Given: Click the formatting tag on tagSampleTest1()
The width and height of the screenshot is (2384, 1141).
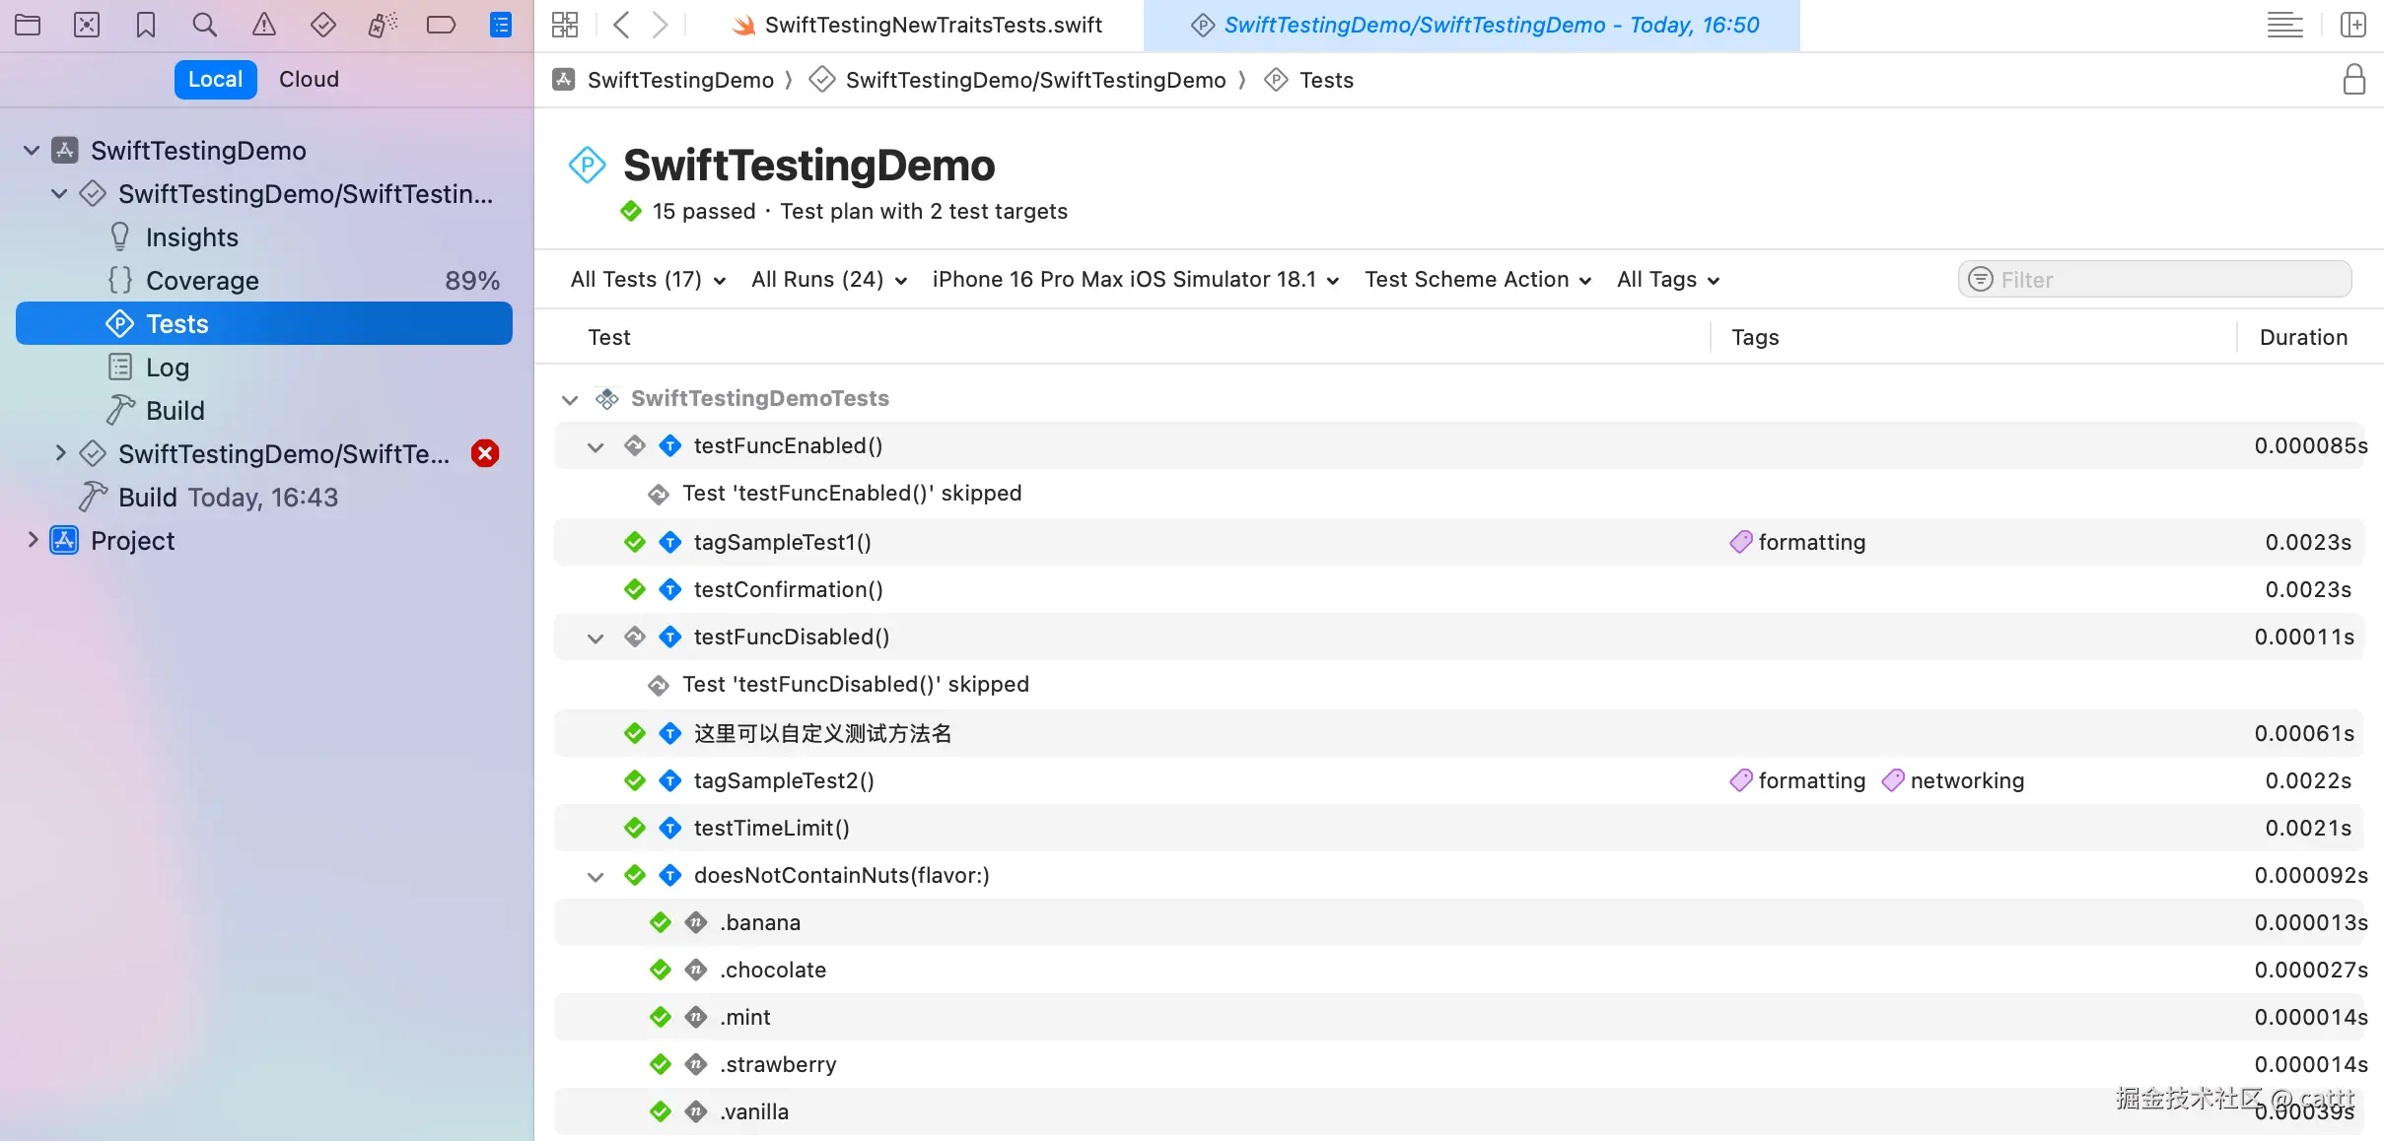Looking at the screenshot, I should pos(1797,542).
